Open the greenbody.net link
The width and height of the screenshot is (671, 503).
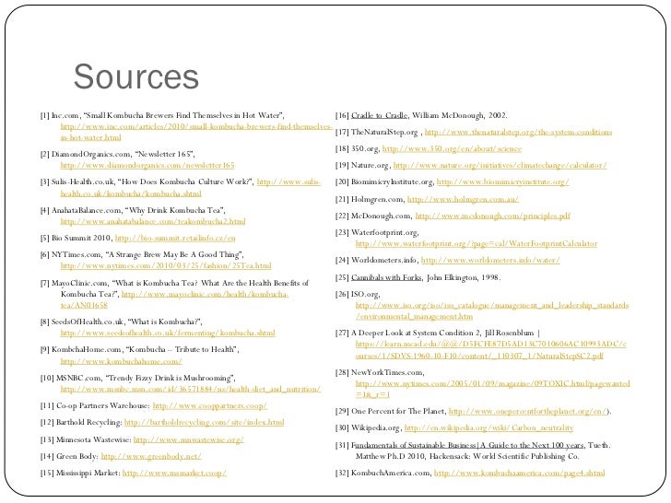[x=151, y=456]
